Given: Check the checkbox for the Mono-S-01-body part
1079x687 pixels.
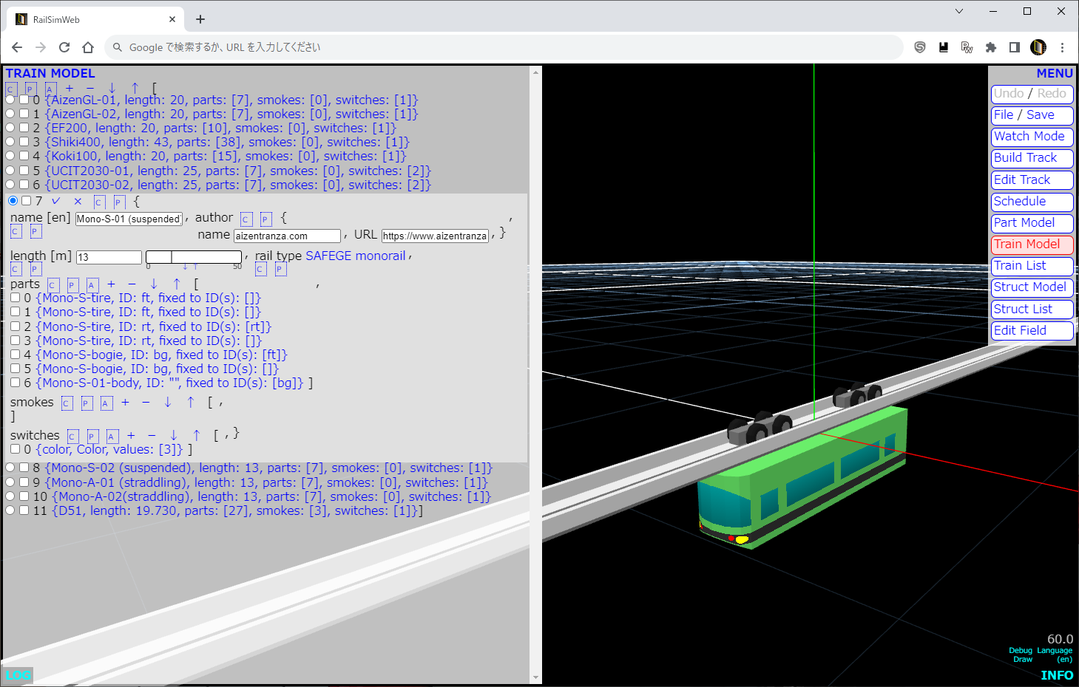Looking at the screenshot, I should [x=15, y=383].
